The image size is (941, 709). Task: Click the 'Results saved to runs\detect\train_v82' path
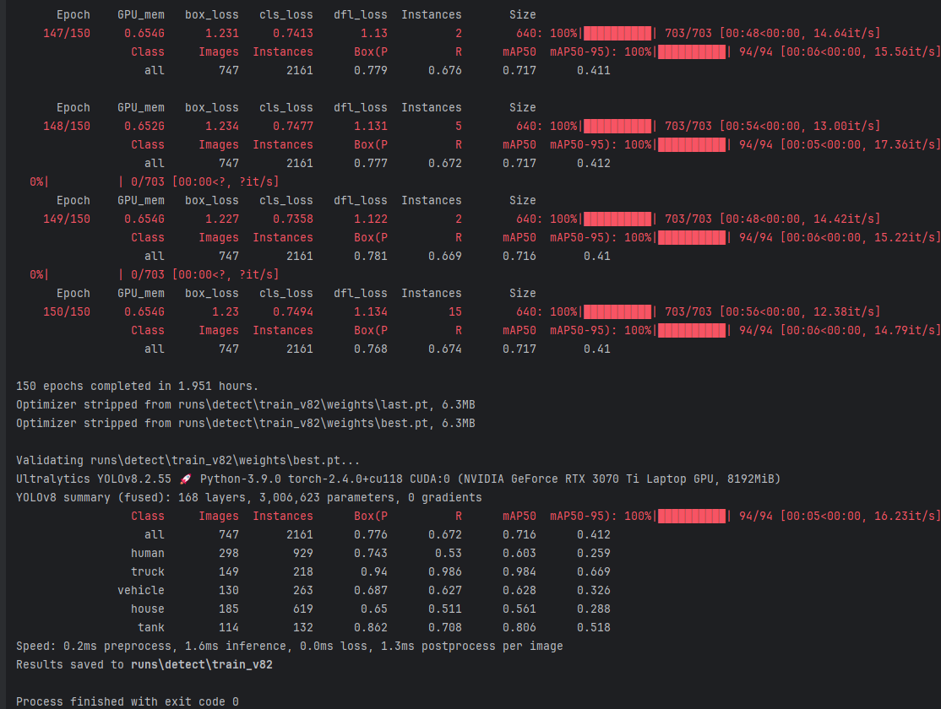[x=202, y=664]
